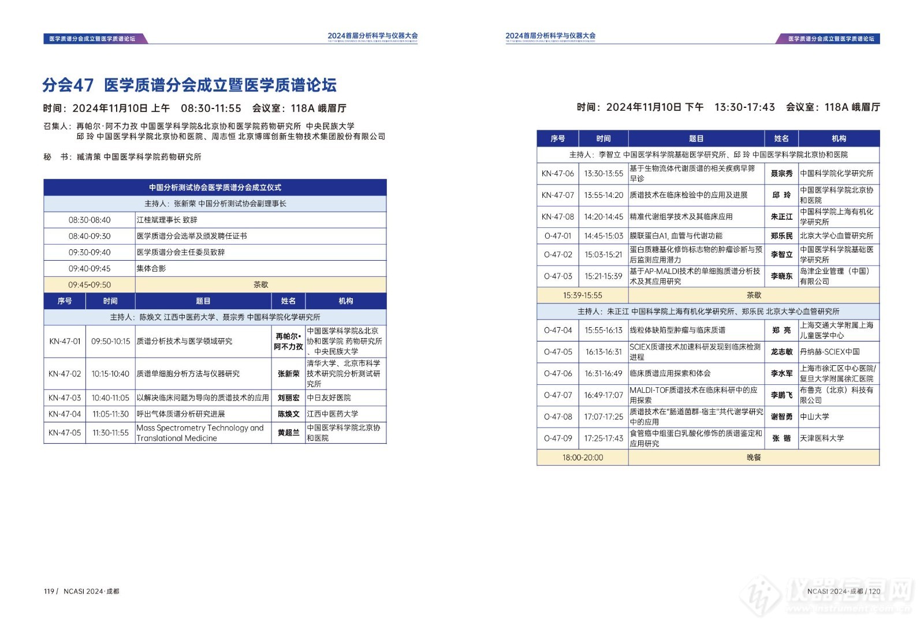
Task: Click the institution 丹纳赫-SCIEX中国
Action: tap(829, 352)
